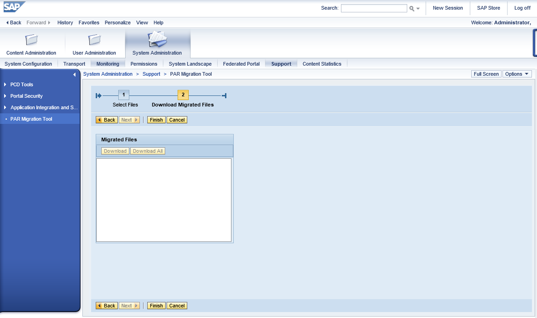Open the History menu
The height and width of the screenshot is (318, 537).
tap(65, 22)
